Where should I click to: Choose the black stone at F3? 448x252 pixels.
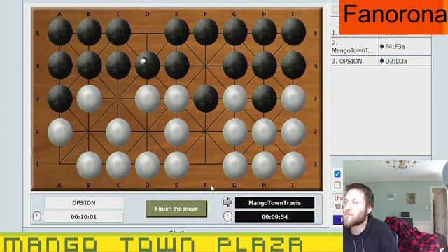(x=206, y=99)
